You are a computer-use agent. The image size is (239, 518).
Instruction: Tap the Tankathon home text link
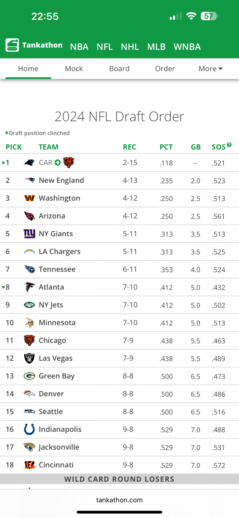[x=42, y=45]
